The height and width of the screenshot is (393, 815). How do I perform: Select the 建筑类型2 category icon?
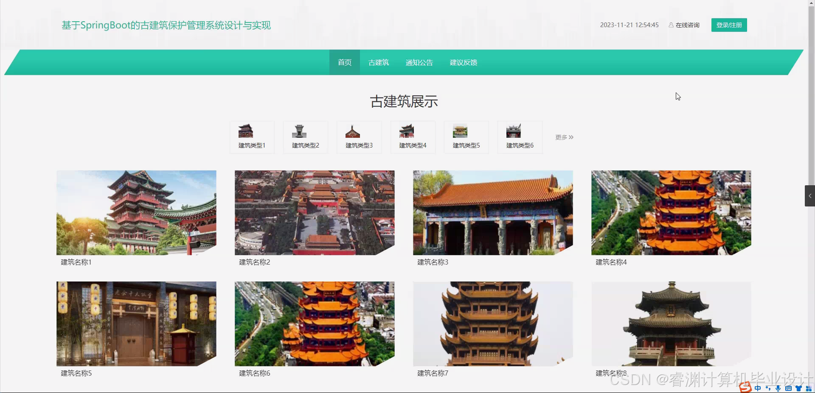point(299,131)
